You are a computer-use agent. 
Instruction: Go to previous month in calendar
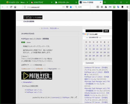pos(87,38)
